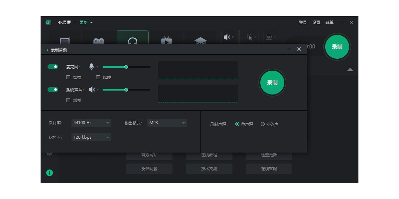
Task: Click the 反馈问题 feedback button
Action: [x=149, y=169]
